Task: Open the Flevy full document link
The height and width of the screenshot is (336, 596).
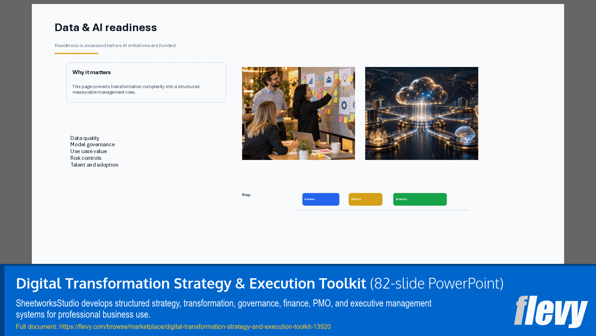Action: [195, 326]
